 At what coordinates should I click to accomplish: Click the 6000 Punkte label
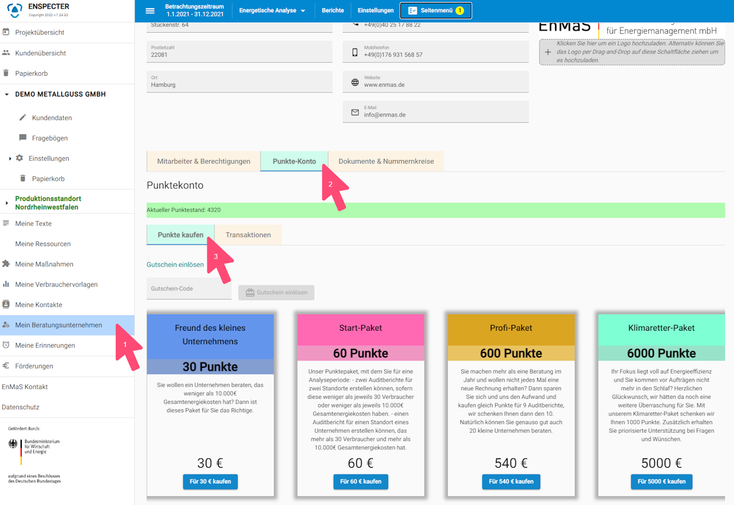click(x=662, y=353)
